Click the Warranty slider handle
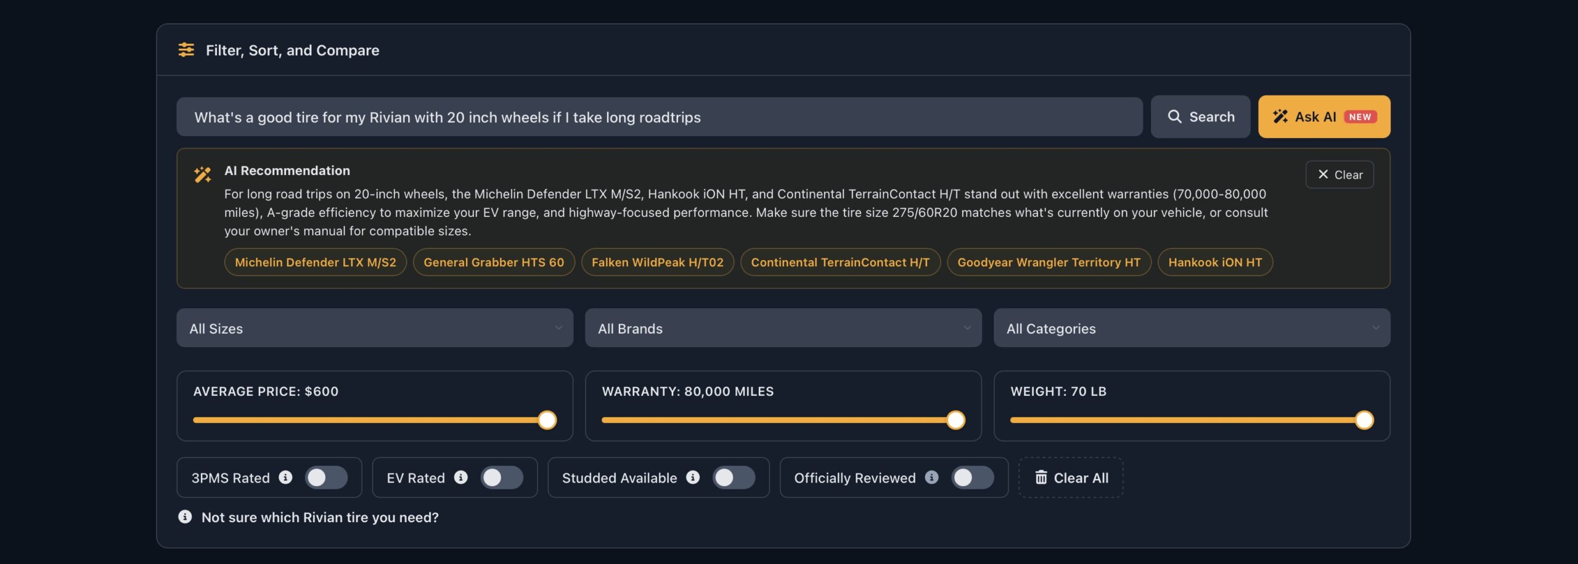 click(955, 420)
